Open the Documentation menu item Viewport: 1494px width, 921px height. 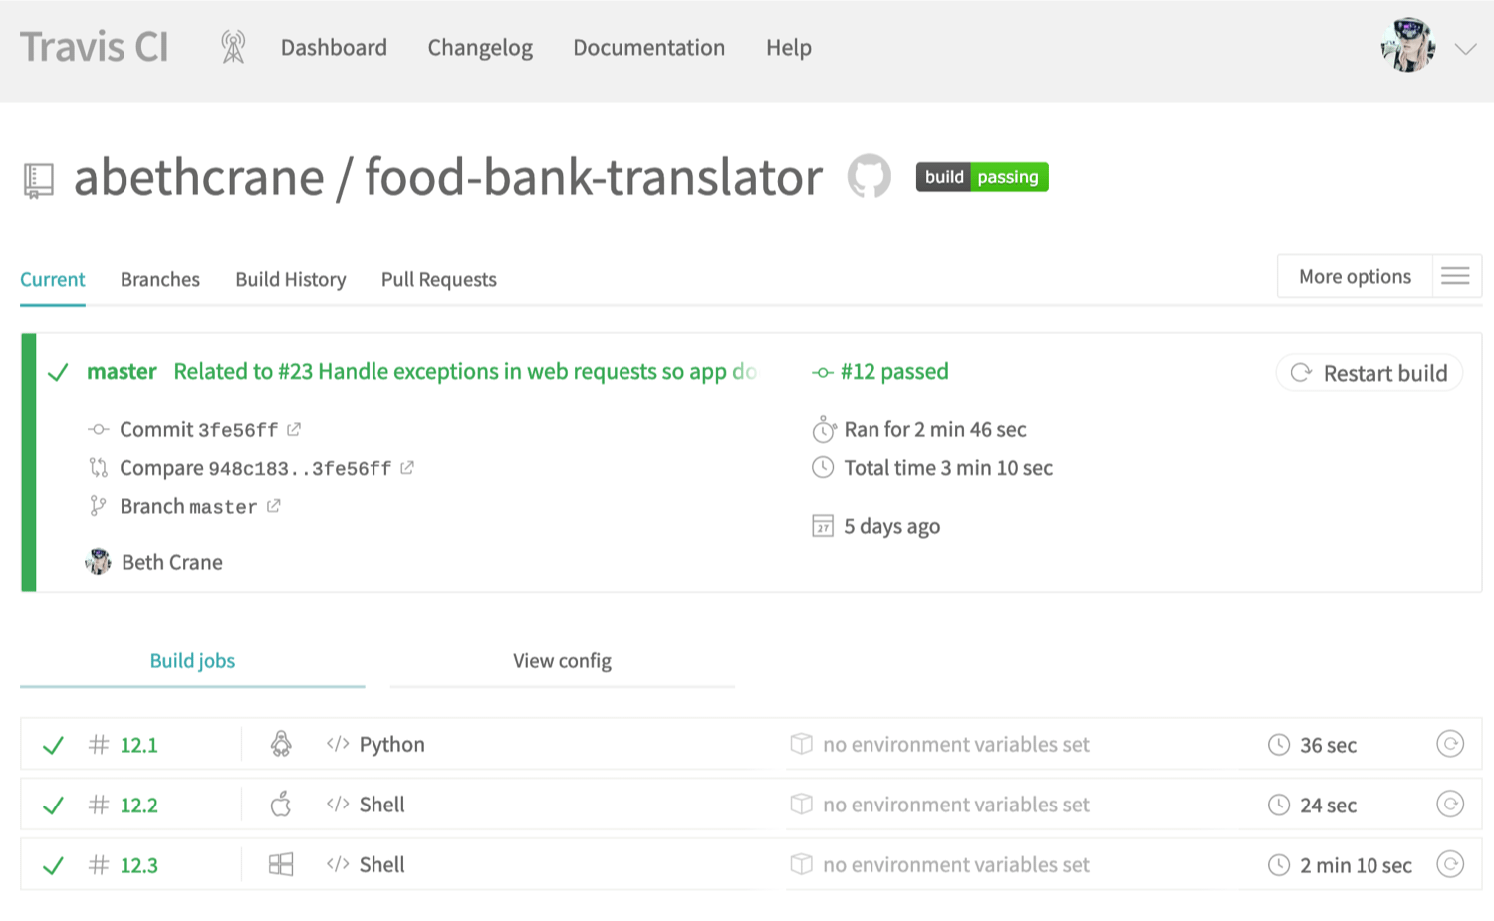[x=648, y=47]
